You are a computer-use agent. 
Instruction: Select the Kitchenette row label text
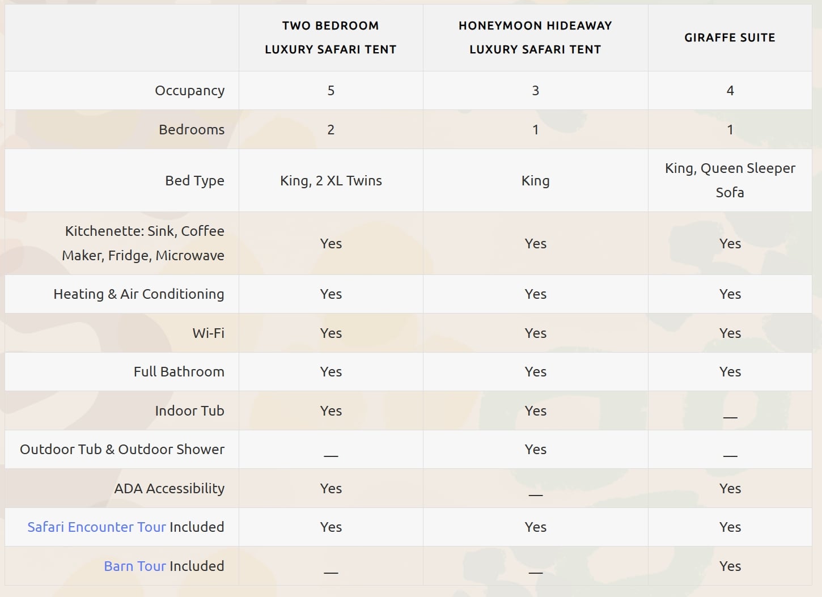[143, 243]
